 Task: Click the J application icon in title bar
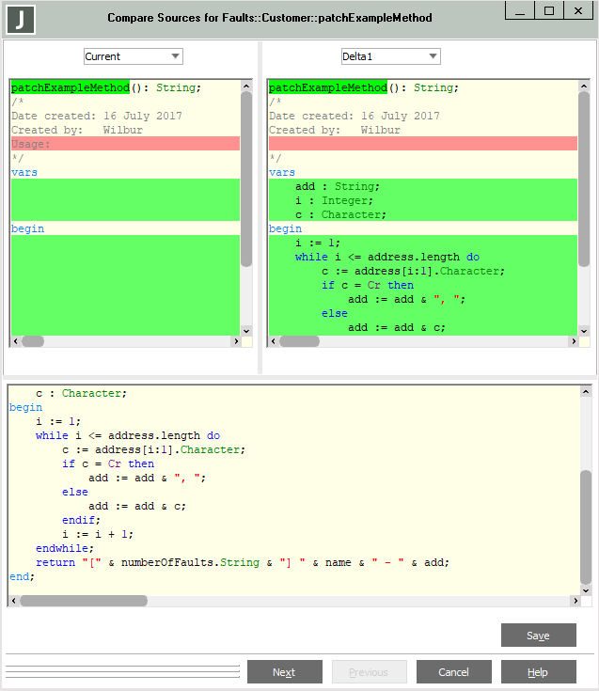(x=21, y=19)
